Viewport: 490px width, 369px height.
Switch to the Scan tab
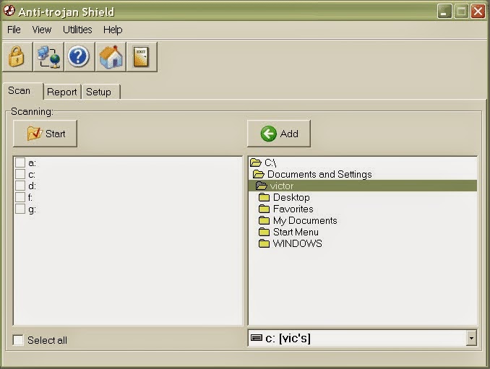tap(22, 91)
